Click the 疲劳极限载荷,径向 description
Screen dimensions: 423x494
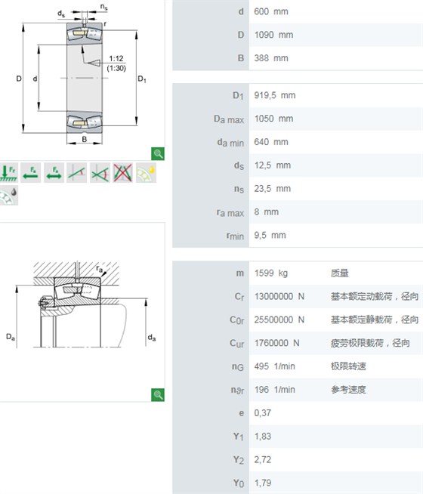click(370, 343)
